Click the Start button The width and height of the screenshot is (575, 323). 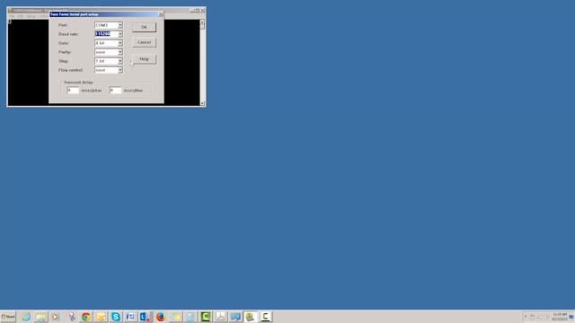click(8, 317)
